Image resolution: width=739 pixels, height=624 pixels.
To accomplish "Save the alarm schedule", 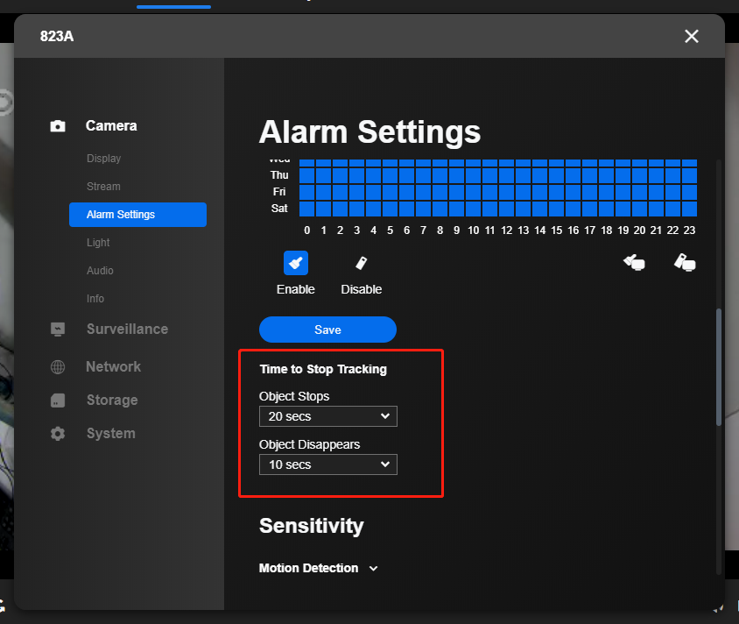I will 327,330.
